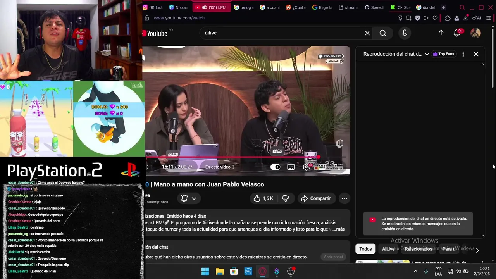Start voice search with microphone icon

coord(405,33)
